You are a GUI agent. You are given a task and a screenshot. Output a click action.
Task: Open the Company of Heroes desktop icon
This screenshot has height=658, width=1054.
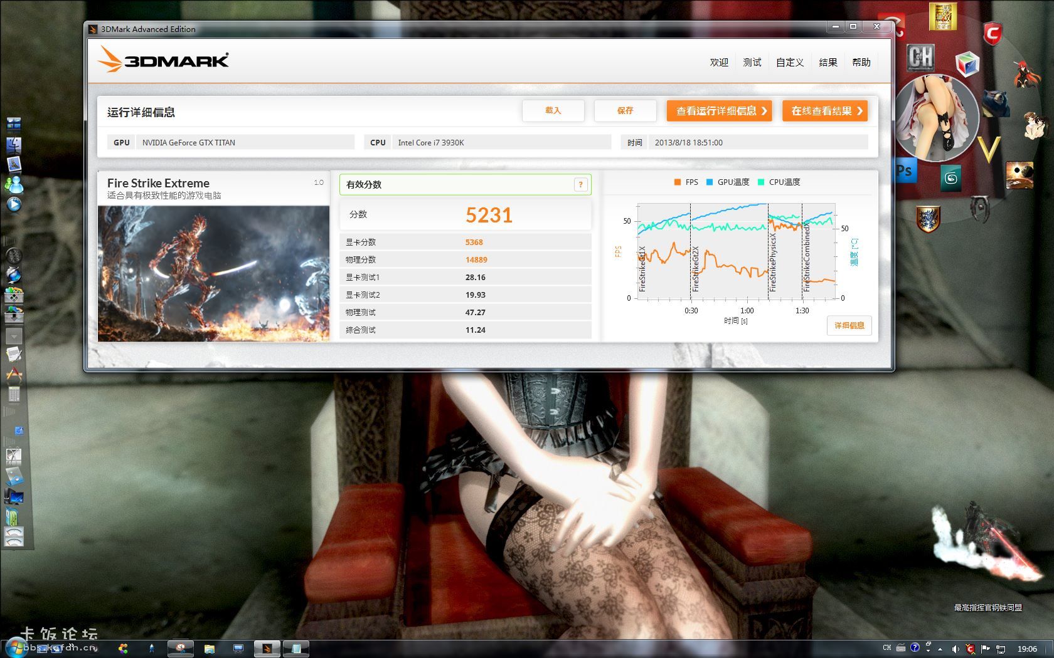pyautogui.click(x=921, y=57)
